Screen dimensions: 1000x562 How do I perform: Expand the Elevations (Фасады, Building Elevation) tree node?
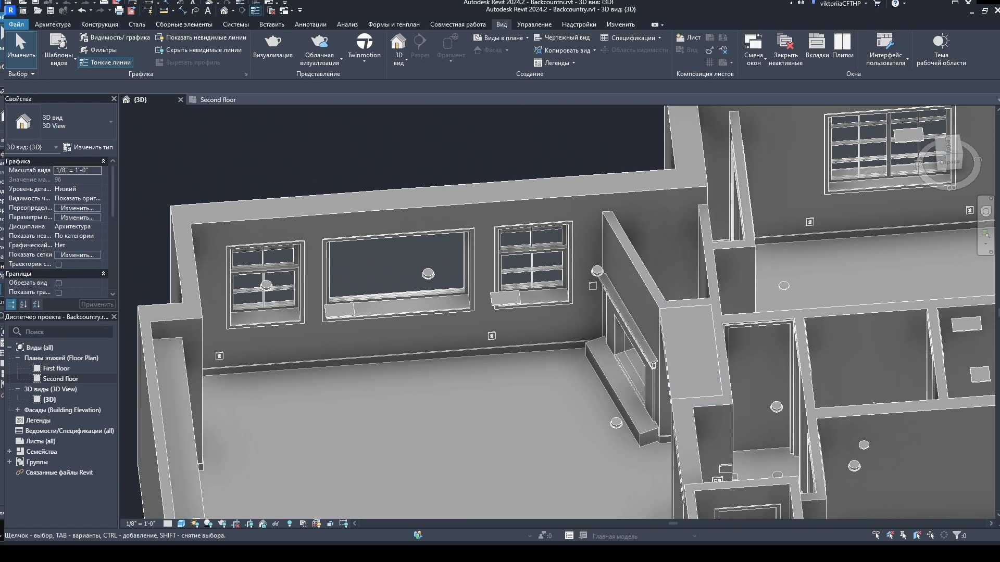[18, 410]
